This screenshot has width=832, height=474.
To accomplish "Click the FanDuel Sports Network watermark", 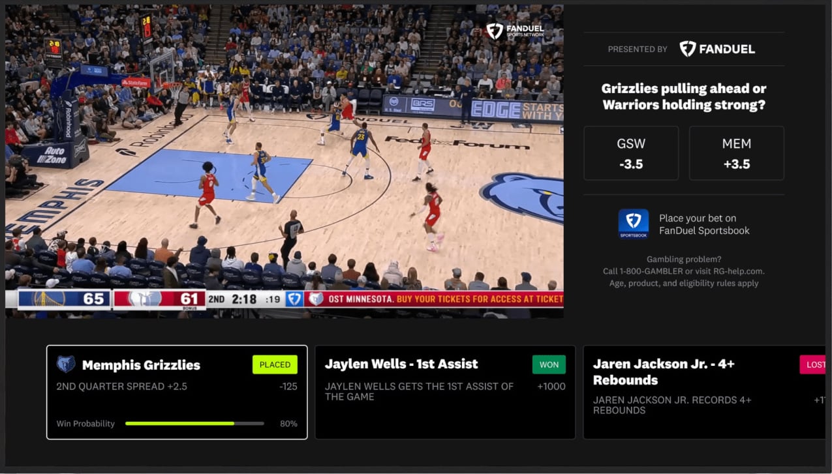I will click(x=516, y=29).
